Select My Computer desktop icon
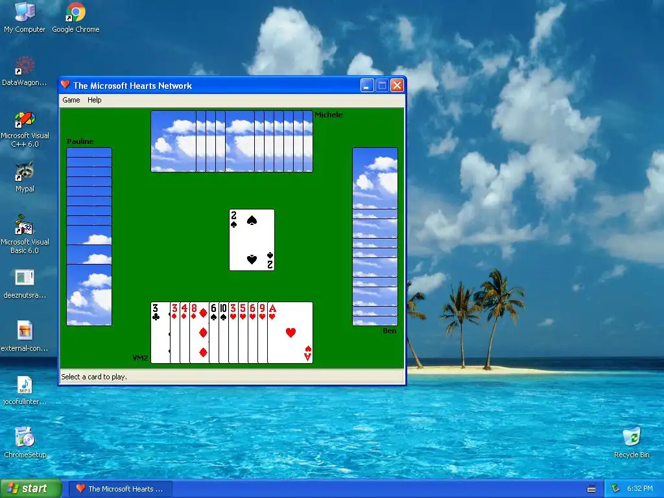The width and height of the screenshot is (664, 498). [25, 18]
